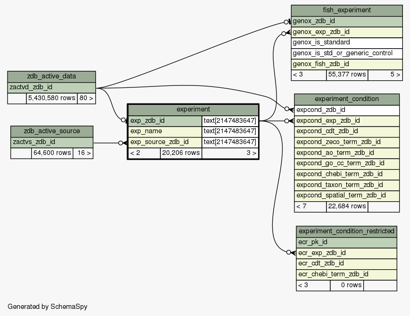Viewport: 410px width, 316px height.
Task: Open the experiment_condition_restricted table header
Action: pyautogui.click(x=346, y=231)
